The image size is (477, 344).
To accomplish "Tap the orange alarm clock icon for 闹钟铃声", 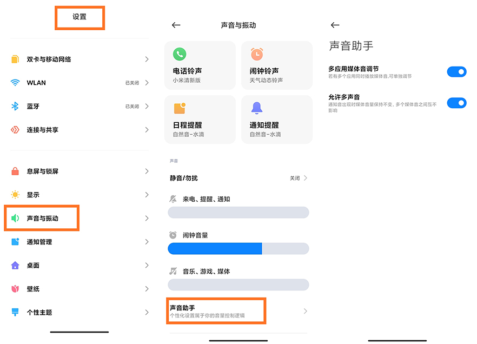I will point(256,54).
